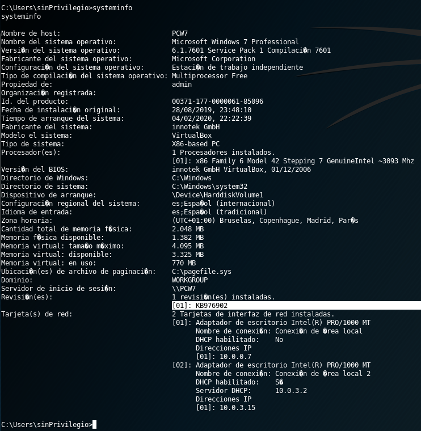Click 'Multiprocessor Free' build type value
Screen dimensions: 421x431
(x=209, y=76)
